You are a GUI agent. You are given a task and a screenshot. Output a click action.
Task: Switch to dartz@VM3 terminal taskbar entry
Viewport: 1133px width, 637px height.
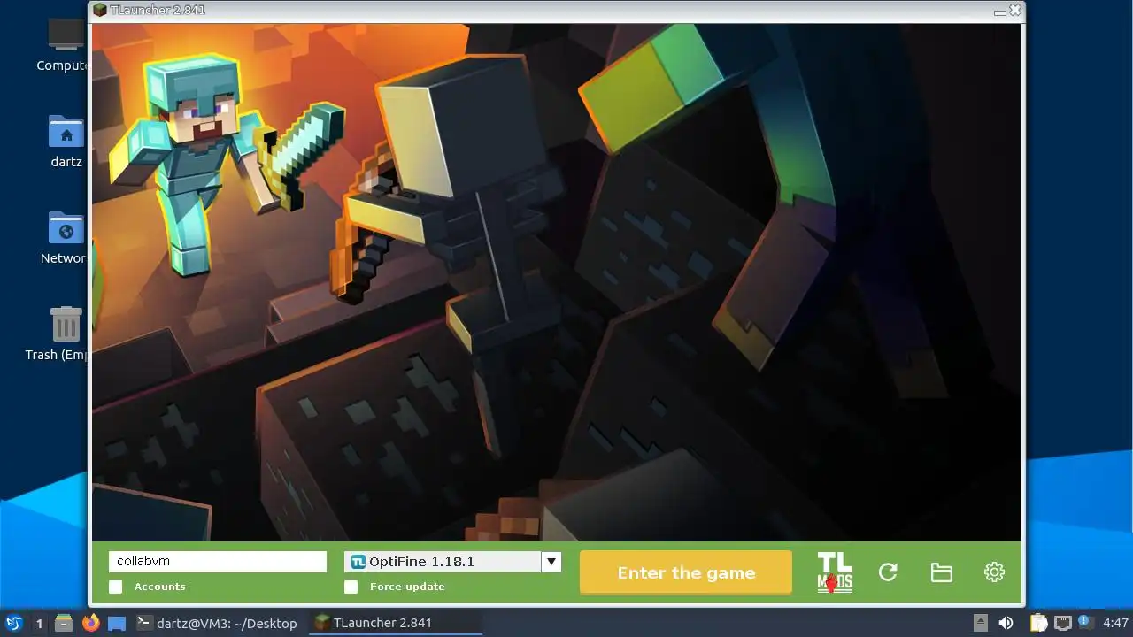217,623
